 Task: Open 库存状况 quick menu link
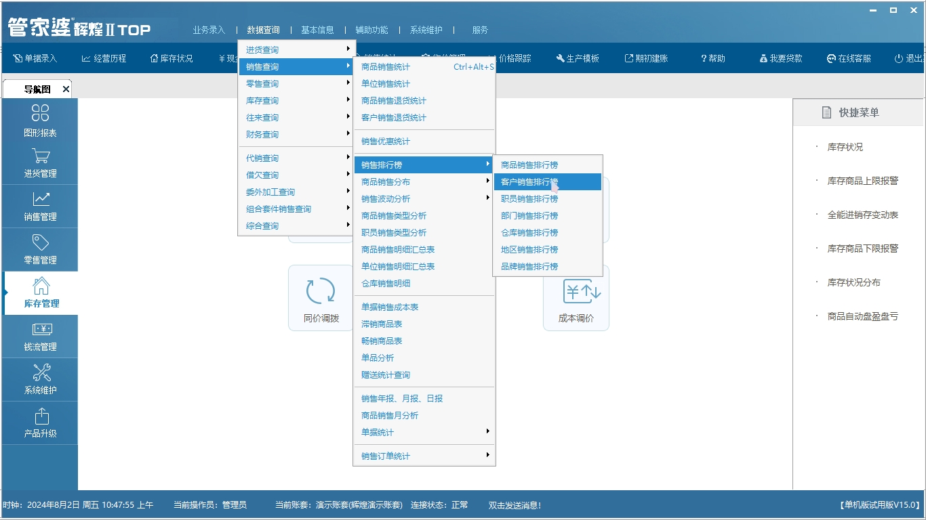pos(845,147)
